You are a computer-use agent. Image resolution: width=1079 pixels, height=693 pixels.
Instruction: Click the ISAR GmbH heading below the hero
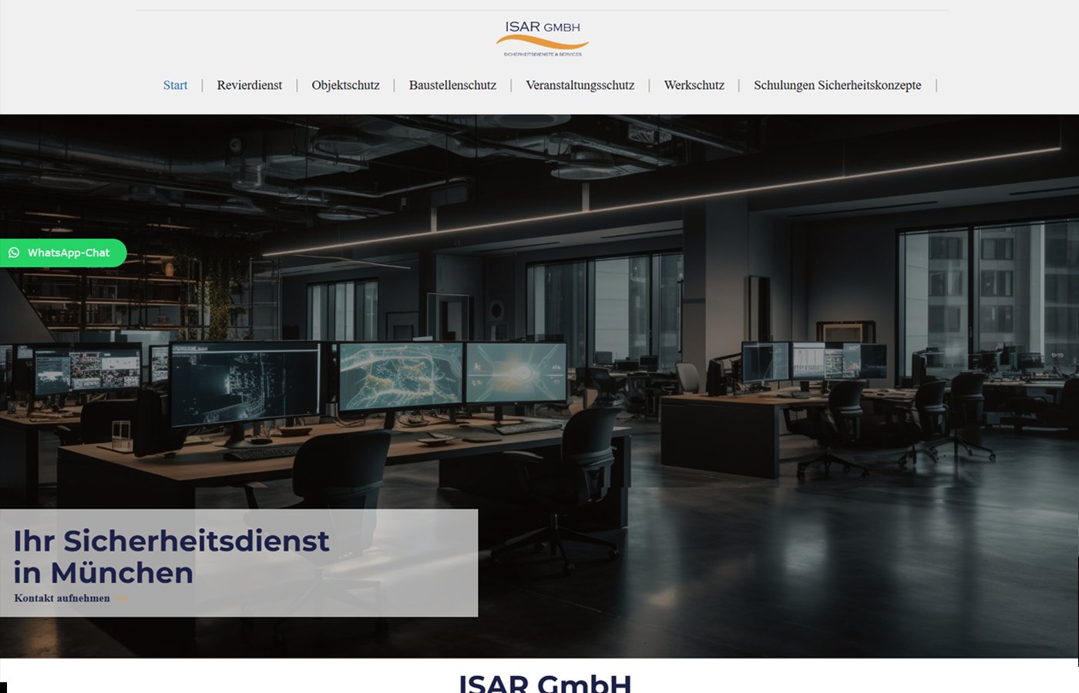545,682
